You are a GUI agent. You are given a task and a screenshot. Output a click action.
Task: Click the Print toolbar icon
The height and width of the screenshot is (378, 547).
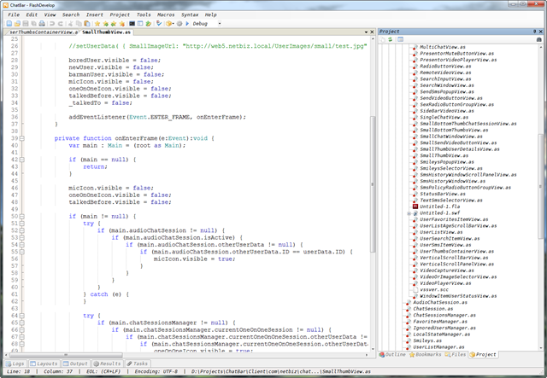tap(42, 24)
